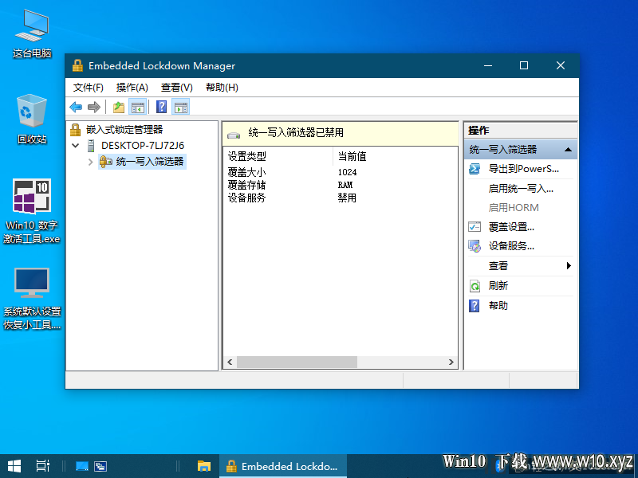This screenshot has height=478, width=638.
Task: Click the PowerShell export icon
Action: click(x=475, y=169)
